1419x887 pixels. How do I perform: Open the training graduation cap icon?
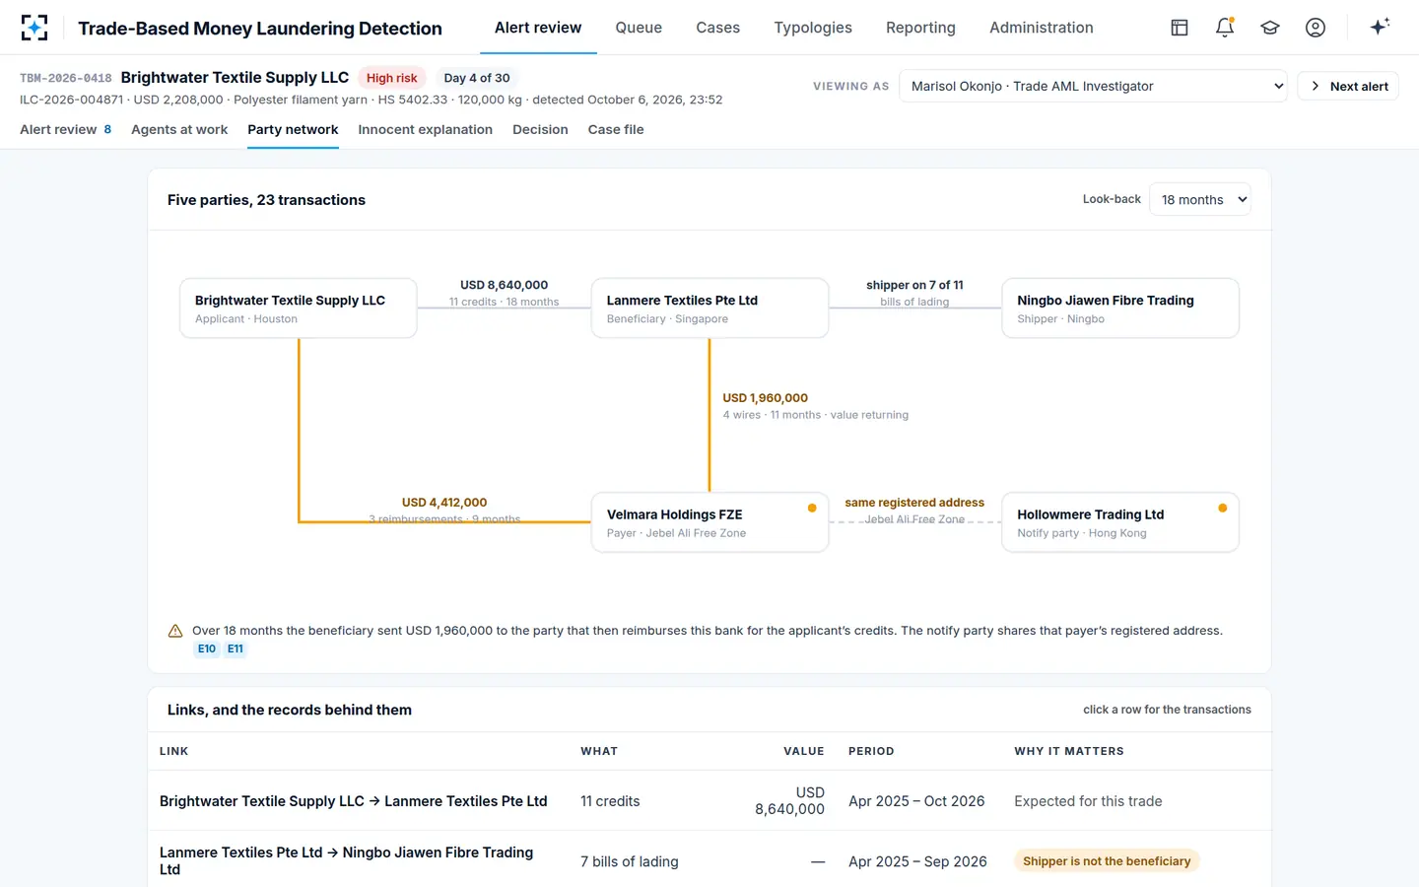1270,28
